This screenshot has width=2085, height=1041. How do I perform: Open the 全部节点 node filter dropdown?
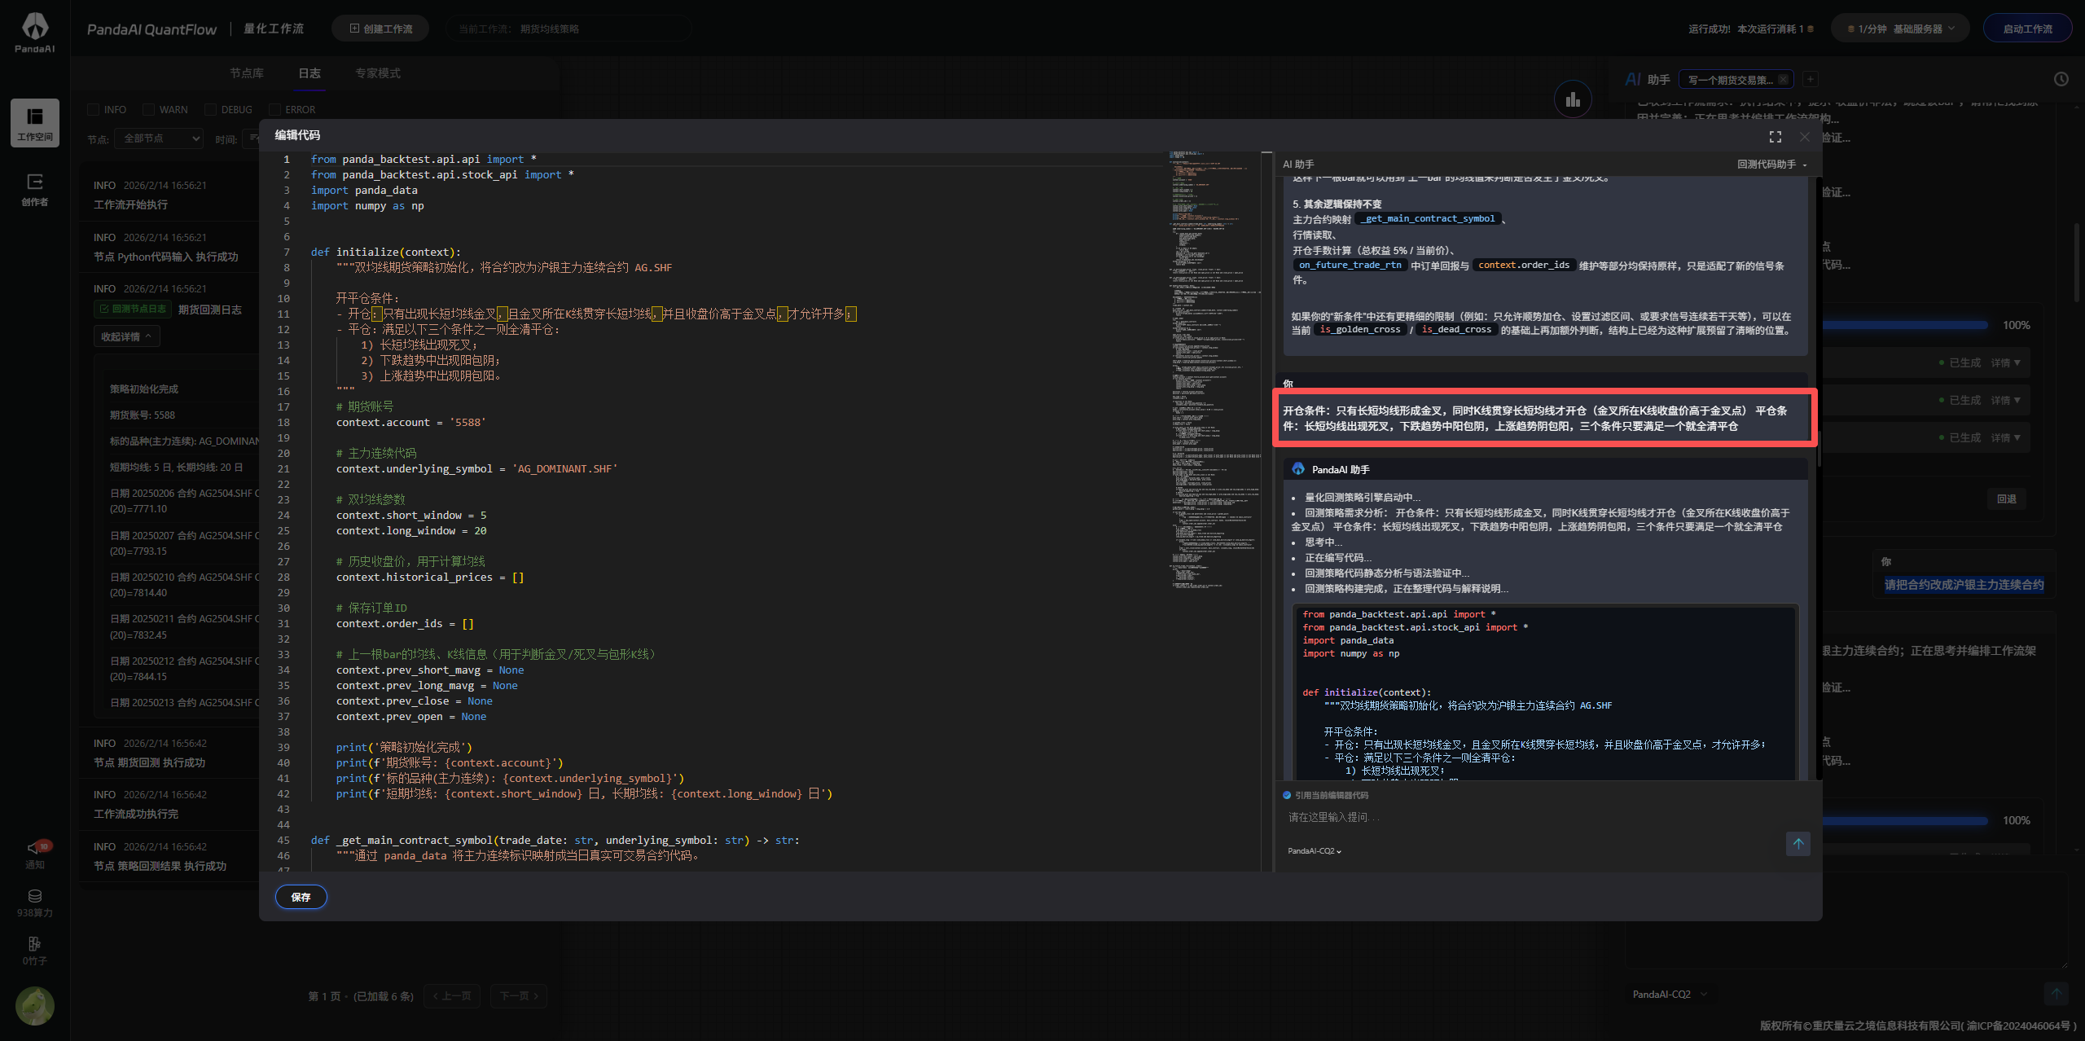tap(159, 138)
